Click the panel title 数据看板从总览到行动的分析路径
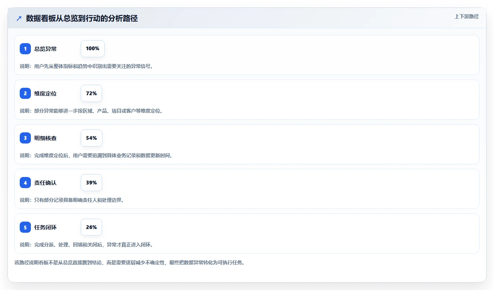 pyautogui.click(x=82, y=18)
